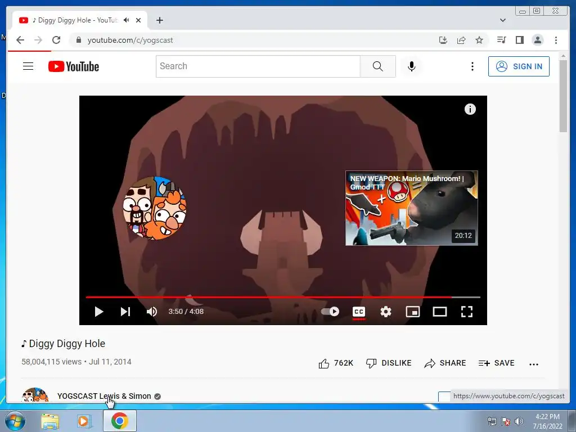The width and height of the screenshot is (576, 432).
Task: Click the SHARE button
Action: tap(445, 363)
